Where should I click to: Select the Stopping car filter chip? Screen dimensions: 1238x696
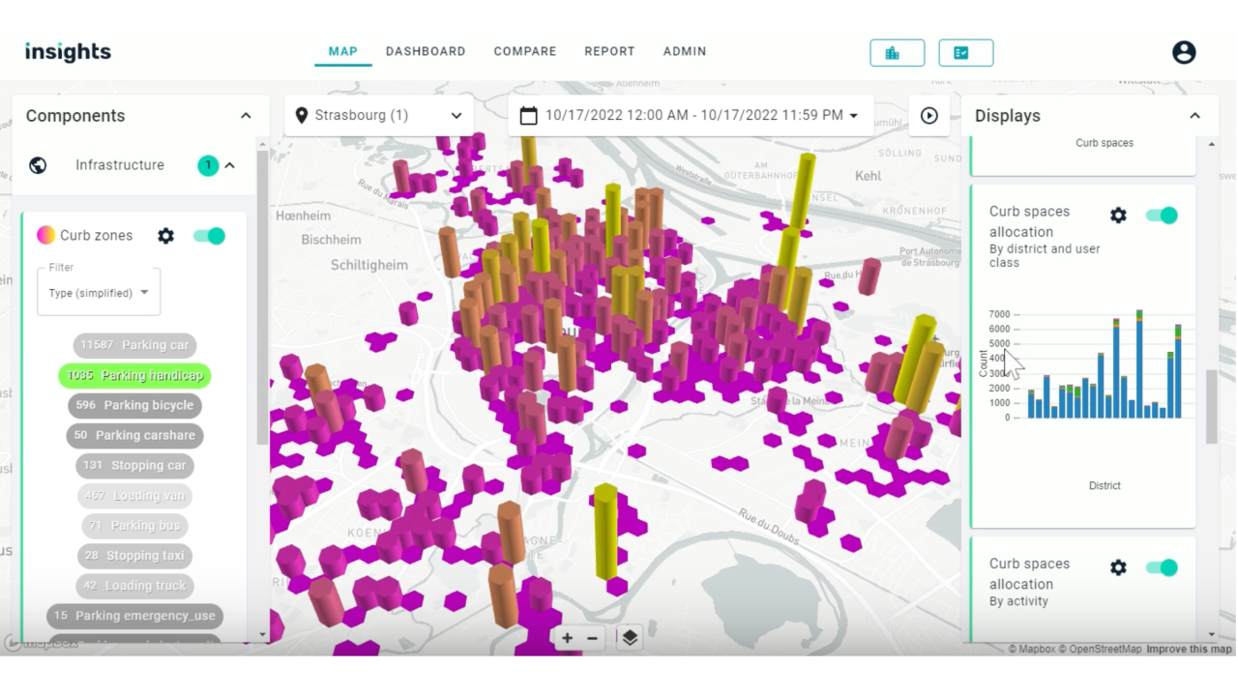(x=135, y=465)
